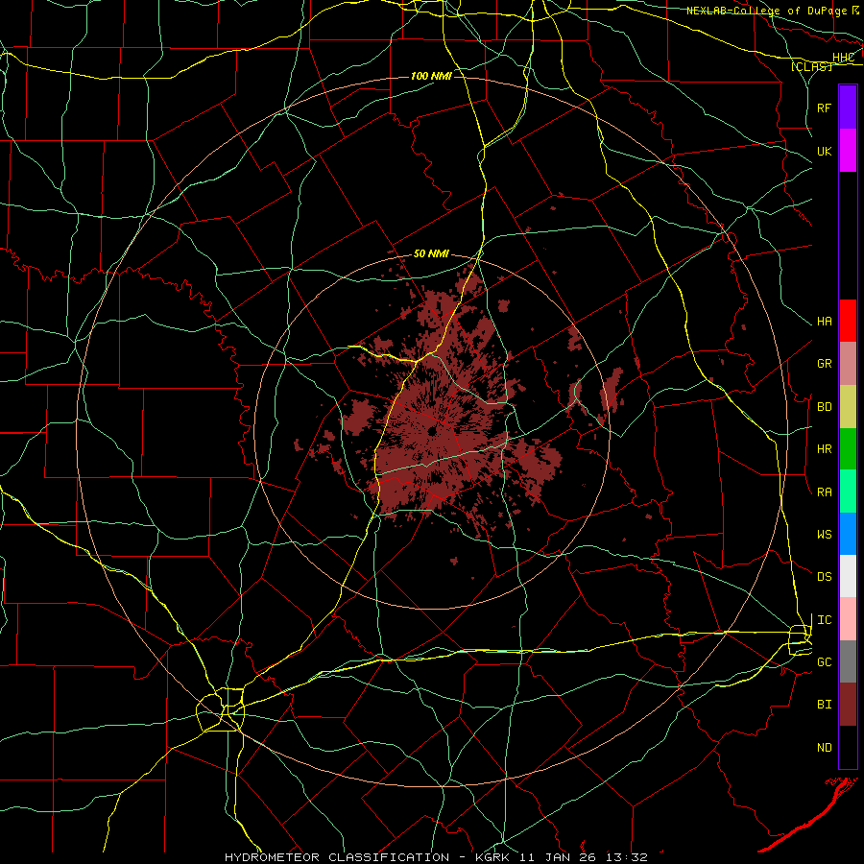Click the GC legend label

click(824, 662)
